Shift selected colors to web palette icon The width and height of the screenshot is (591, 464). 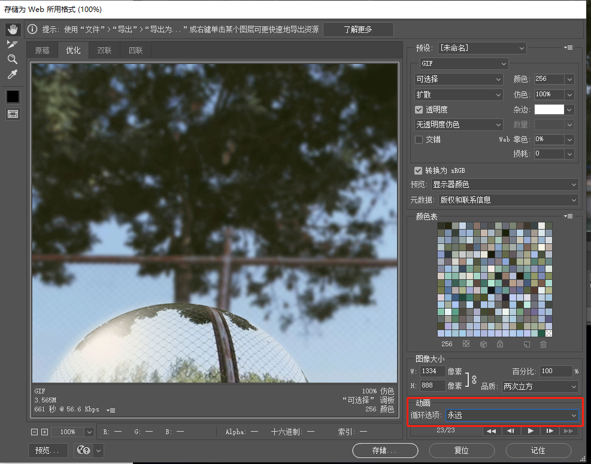[x=484, y=344]
